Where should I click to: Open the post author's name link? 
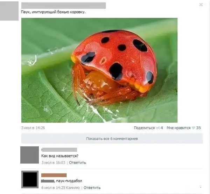(x=63, y=6)
